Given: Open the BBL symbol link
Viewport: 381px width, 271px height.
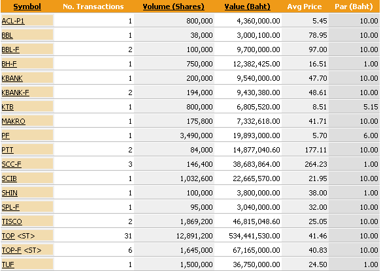Looking at the screenshot, I should (7, 35).
